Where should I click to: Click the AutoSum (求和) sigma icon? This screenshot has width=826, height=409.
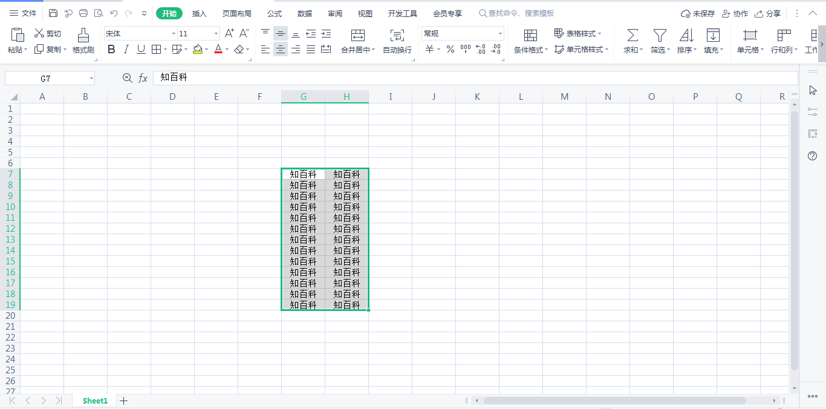coord(633,35)
